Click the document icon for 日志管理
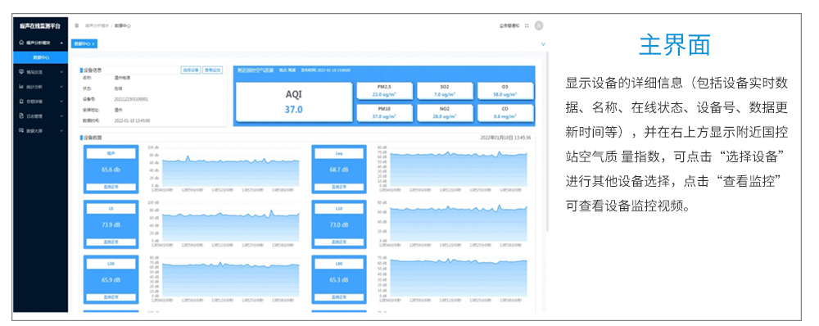Viewport: 819px width, 326px height. [x=21, y=115]
